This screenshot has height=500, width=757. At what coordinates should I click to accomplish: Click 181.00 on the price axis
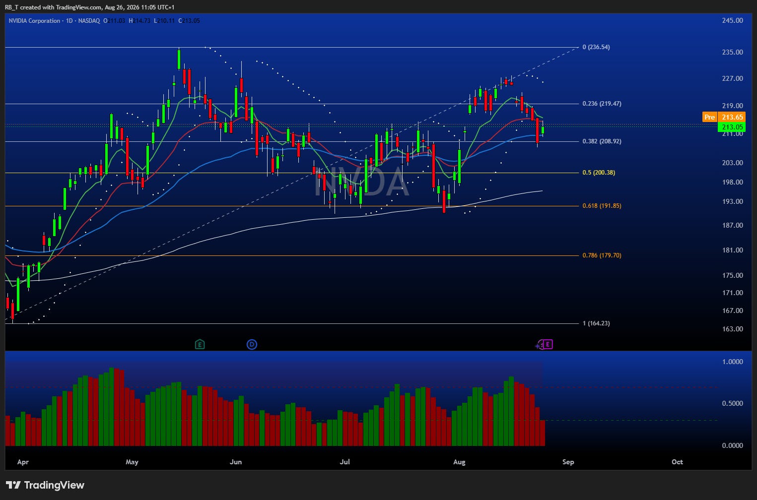733,250
